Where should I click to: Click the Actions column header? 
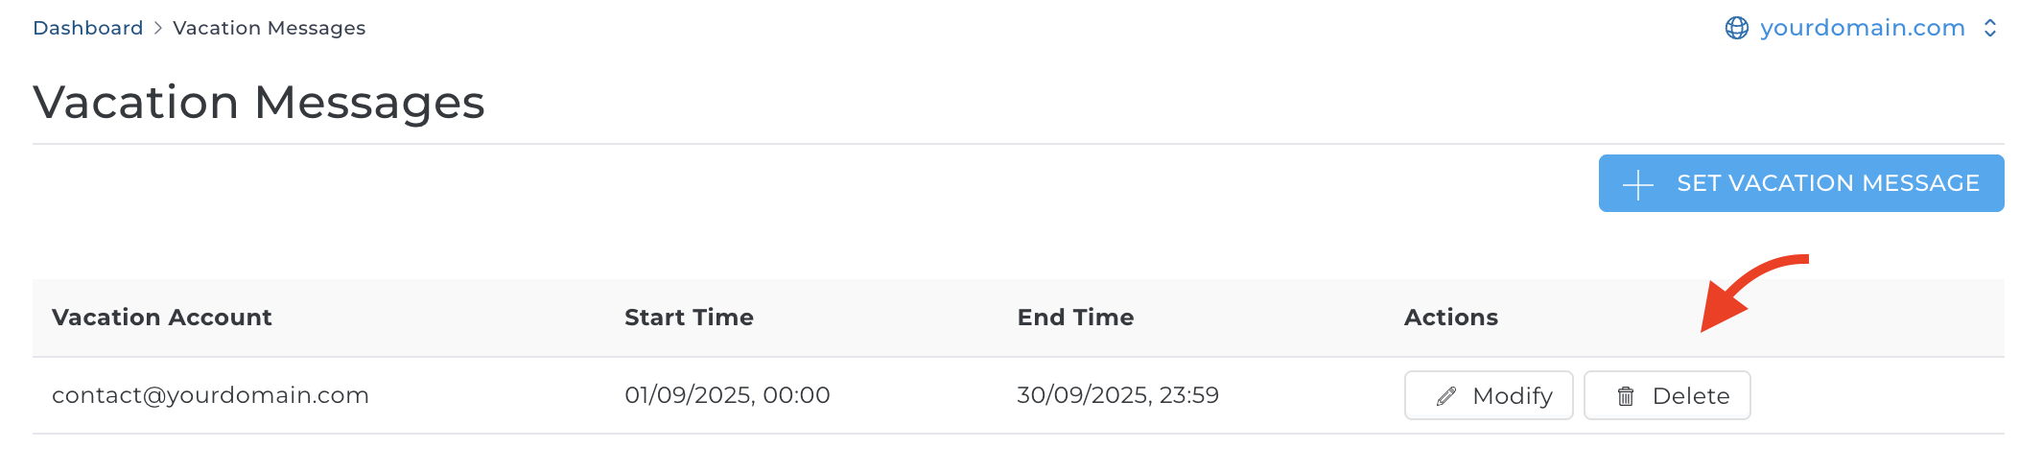pos(1450,318)
